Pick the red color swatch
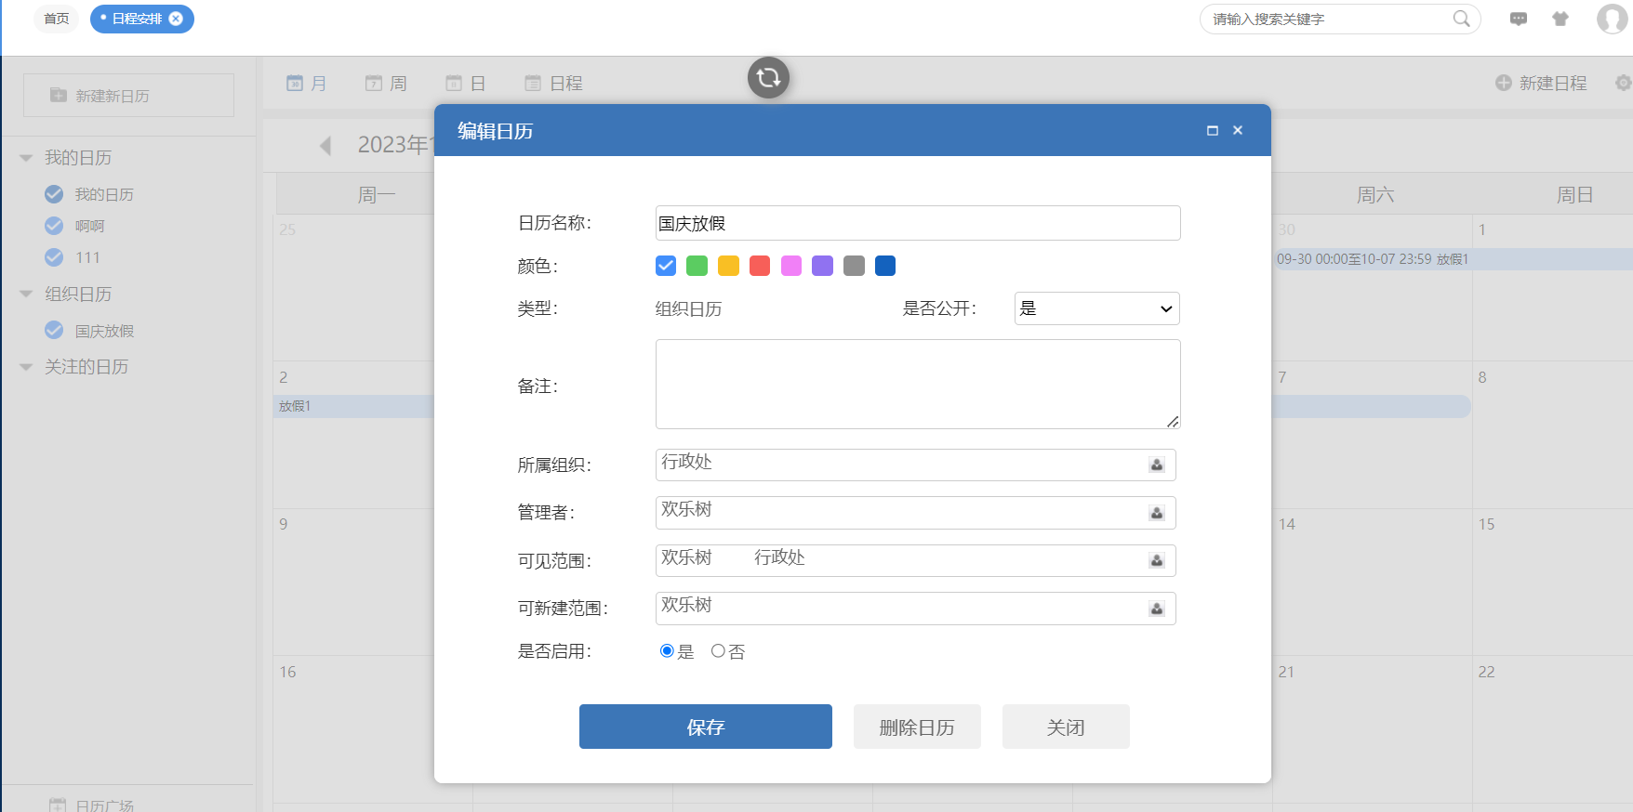Viewport: 1633px width, 812px height. [760, 267]
